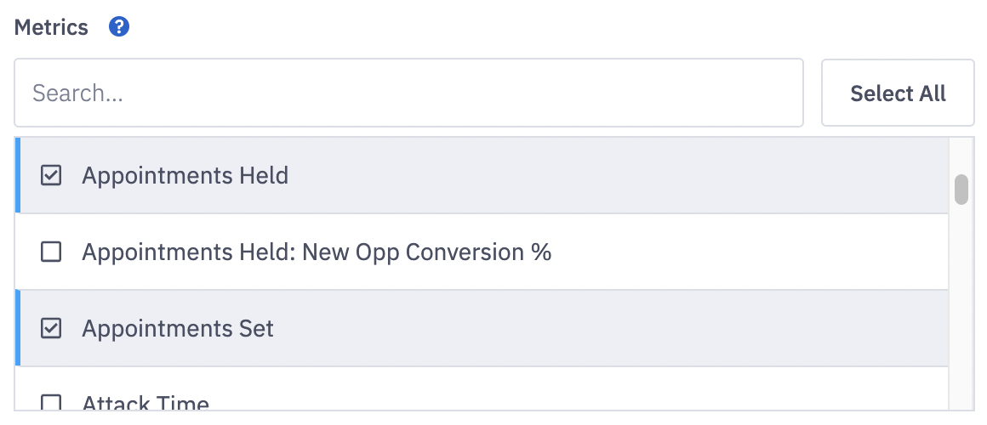
Task: Click blue selection bar on Appointments Set row
Action: 18,329
